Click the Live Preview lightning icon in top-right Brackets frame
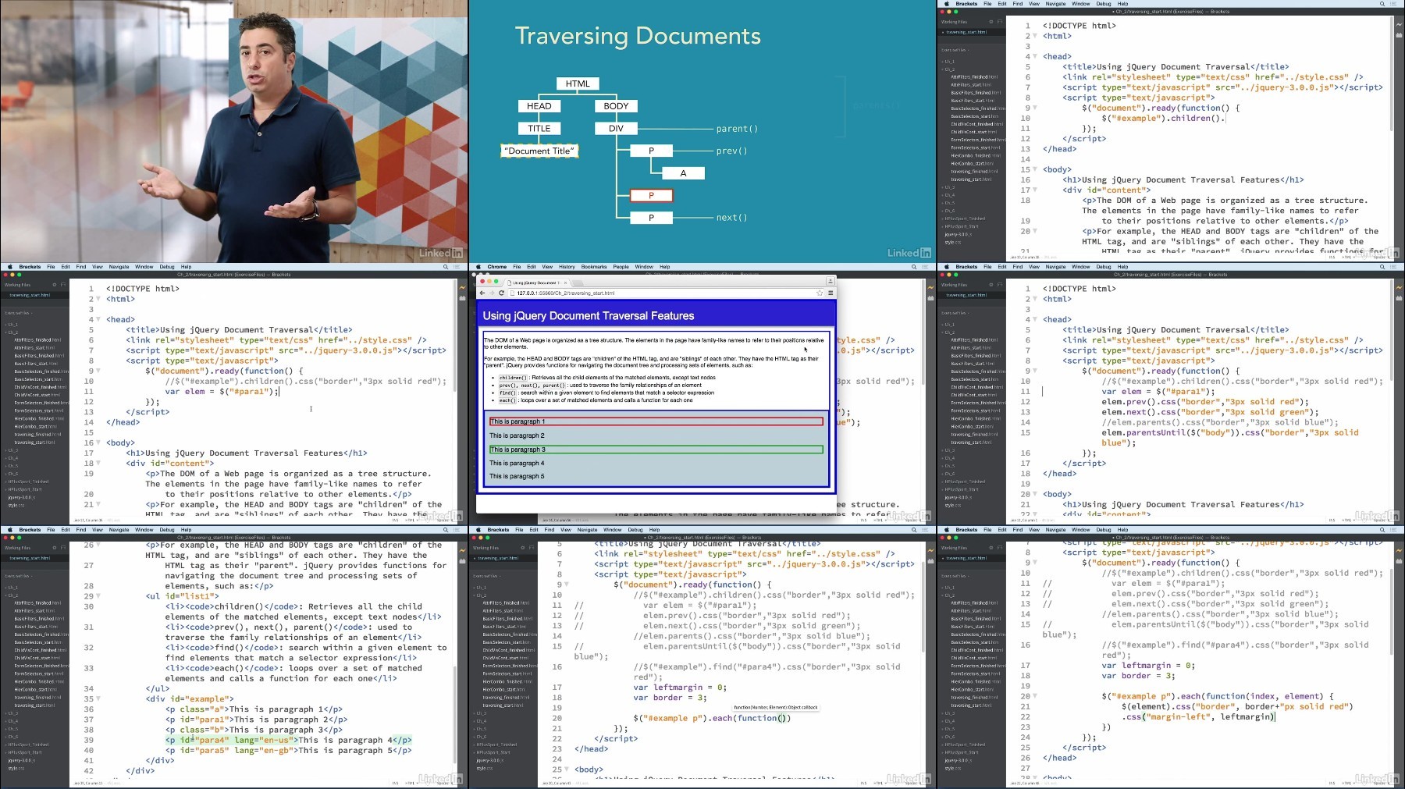The width and height of the screenshot is (1405, 789). [x=1399, y=23]
